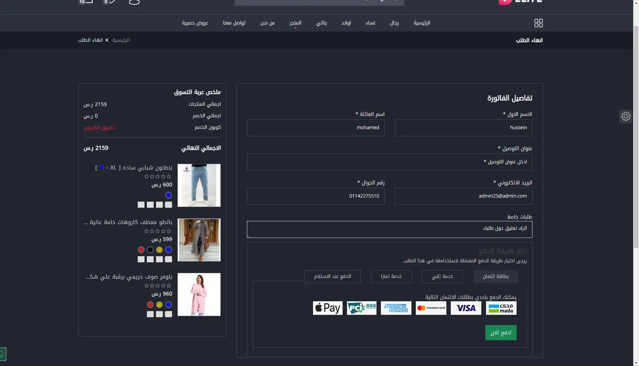Select blue color swatch under the 600 price

click(x=169, y=195)
